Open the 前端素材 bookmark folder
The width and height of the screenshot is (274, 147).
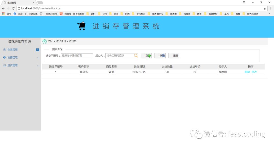[211, 14]
